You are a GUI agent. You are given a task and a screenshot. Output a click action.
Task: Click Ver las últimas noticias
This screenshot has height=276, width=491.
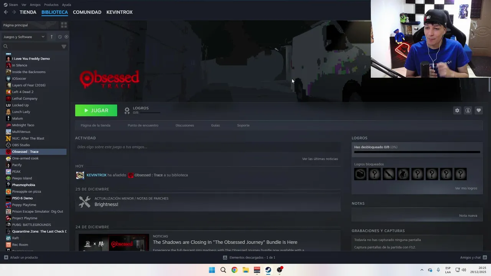click(320, 159)
